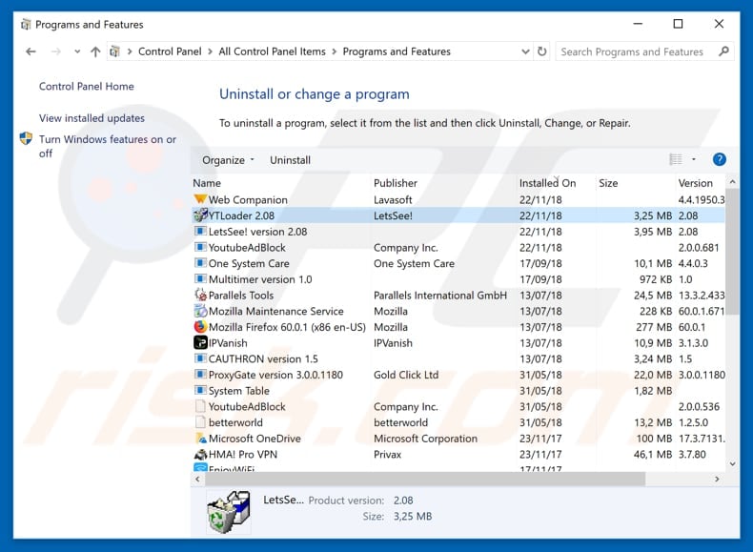Click the Mozilla Firefox icon
Image resolution: width=753 pixels, height=552 pixels.
pyautogui.click(x=200, y=327)
